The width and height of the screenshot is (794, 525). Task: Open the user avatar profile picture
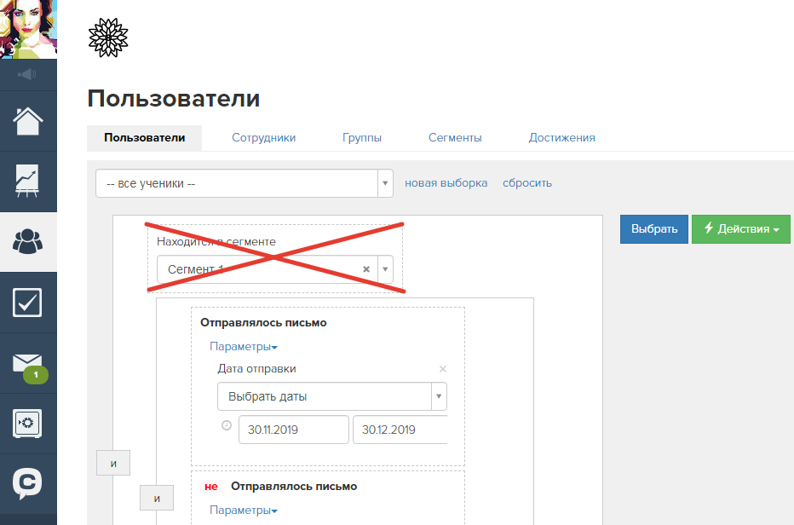click(x=28, y=29)
